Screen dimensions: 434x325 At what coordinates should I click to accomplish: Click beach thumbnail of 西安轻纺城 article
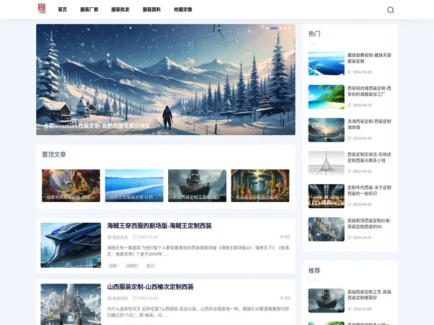coord(326,97)
